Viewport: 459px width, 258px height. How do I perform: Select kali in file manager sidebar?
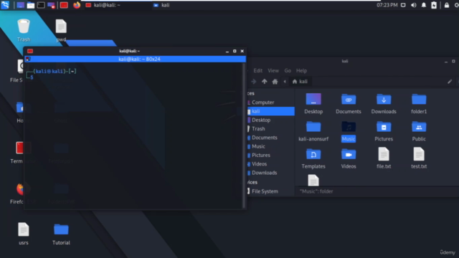[x=271, y=111]
